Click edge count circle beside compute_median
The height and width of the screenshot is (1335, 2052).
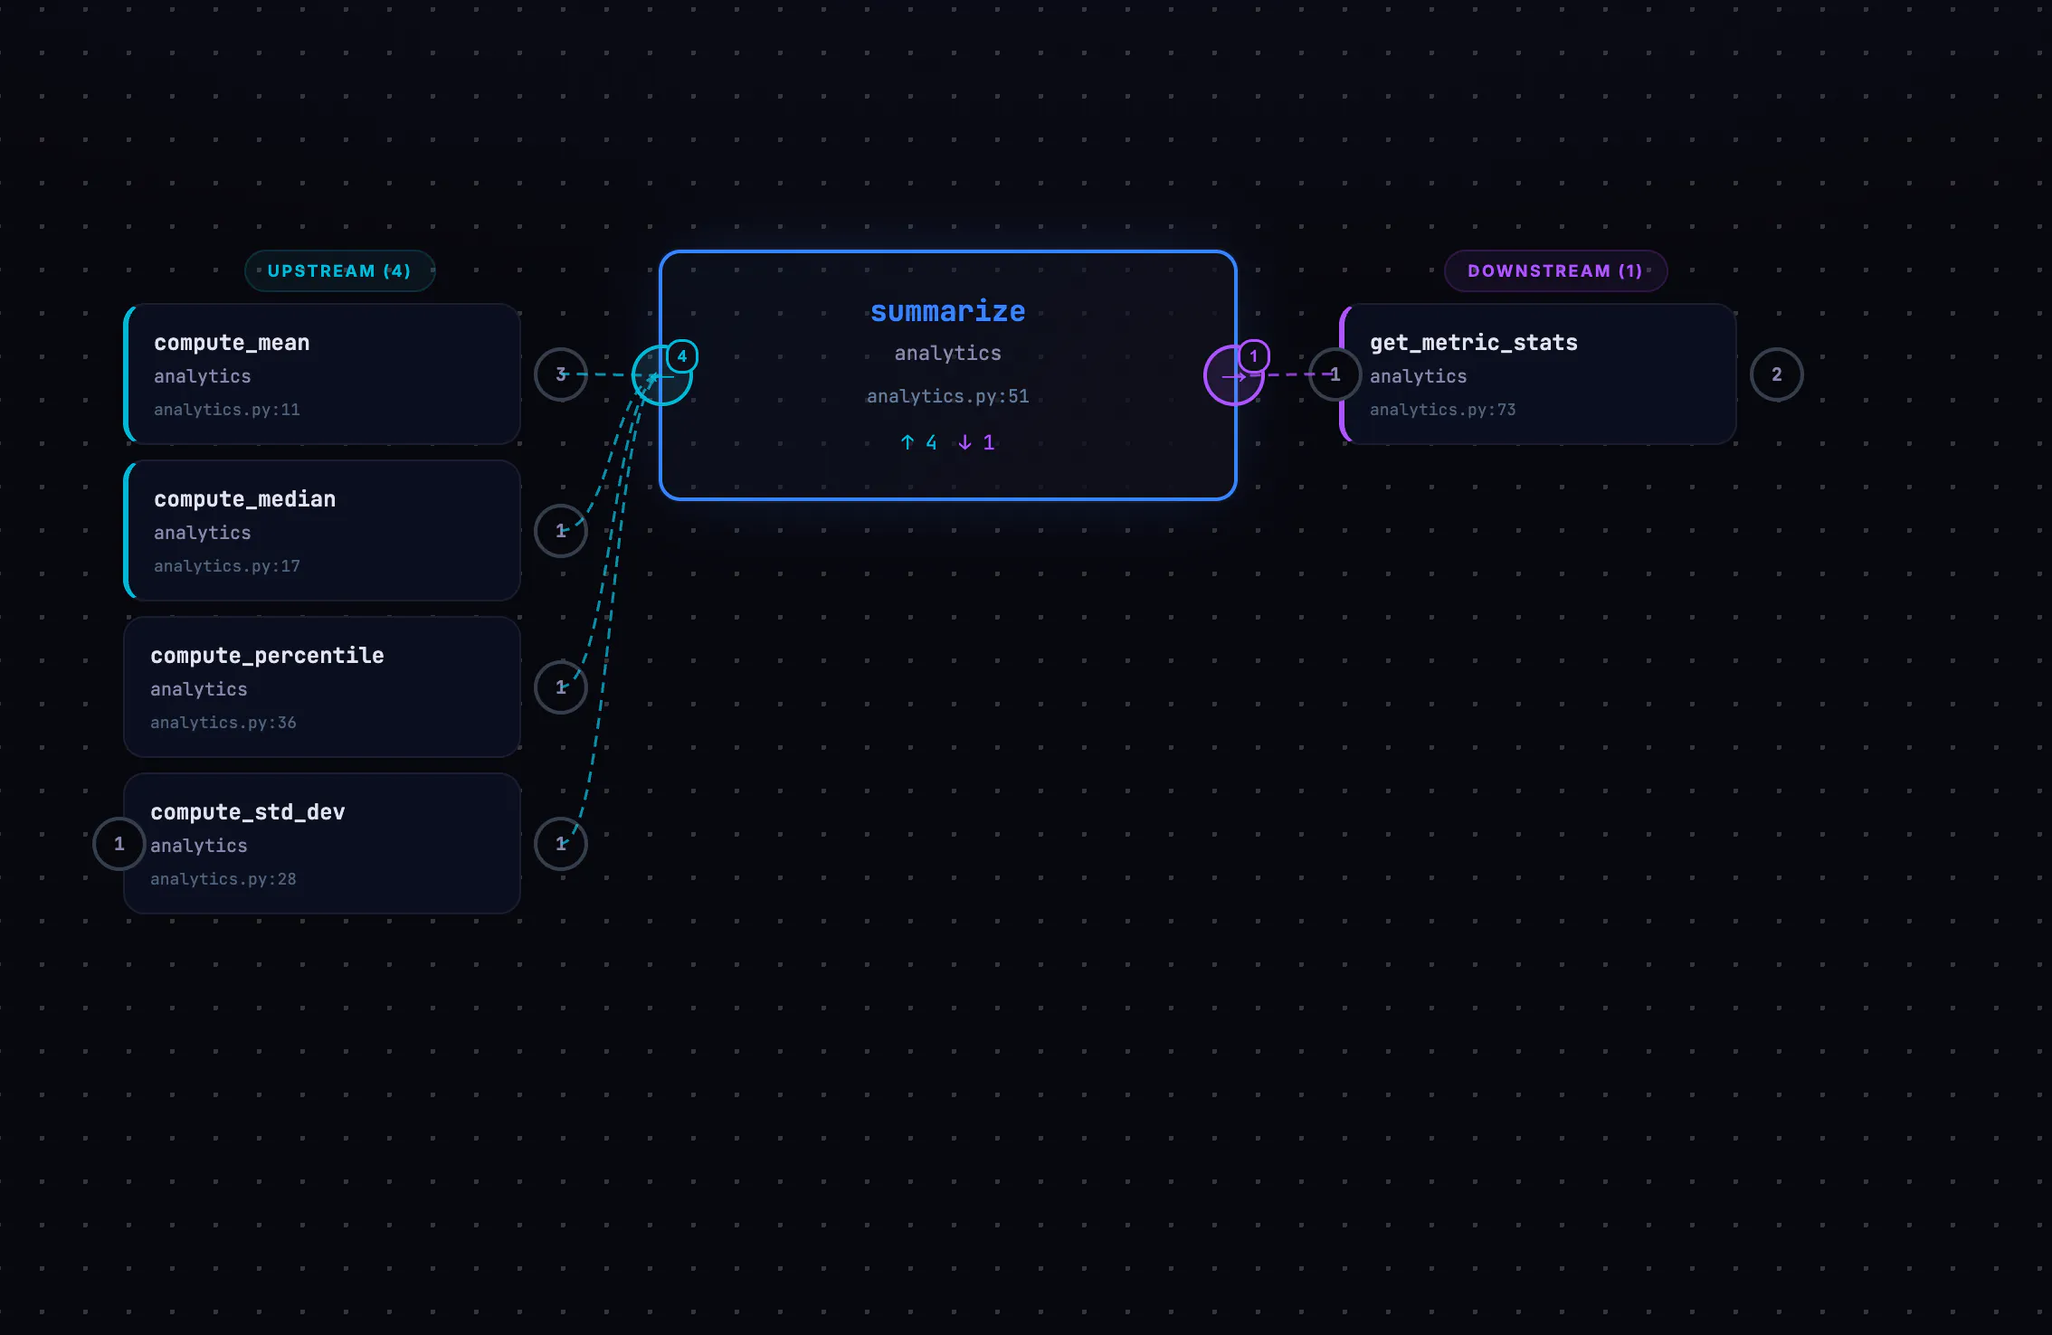click(561, 531)
